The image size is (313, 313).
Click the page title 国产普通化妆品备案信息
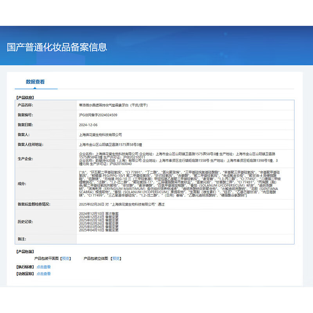[x=57, y=47]
